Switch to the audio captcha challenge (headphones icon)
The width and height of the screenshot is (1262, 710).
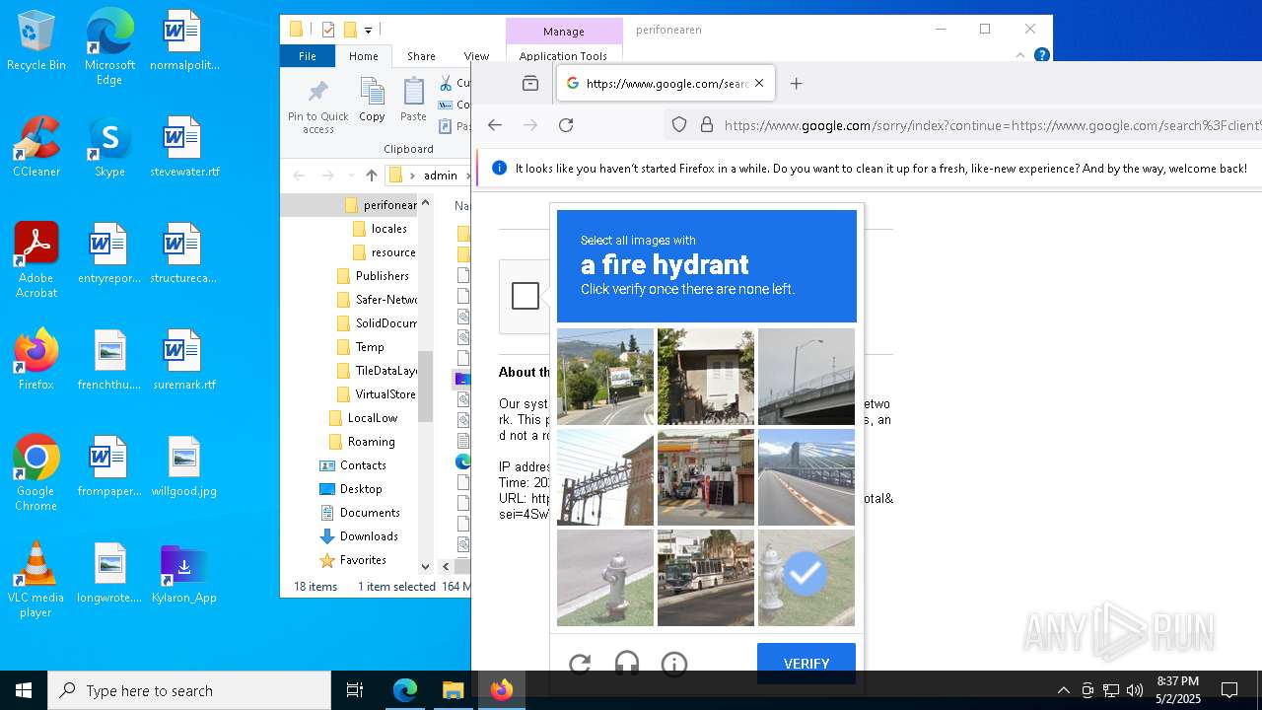(627, 664)
